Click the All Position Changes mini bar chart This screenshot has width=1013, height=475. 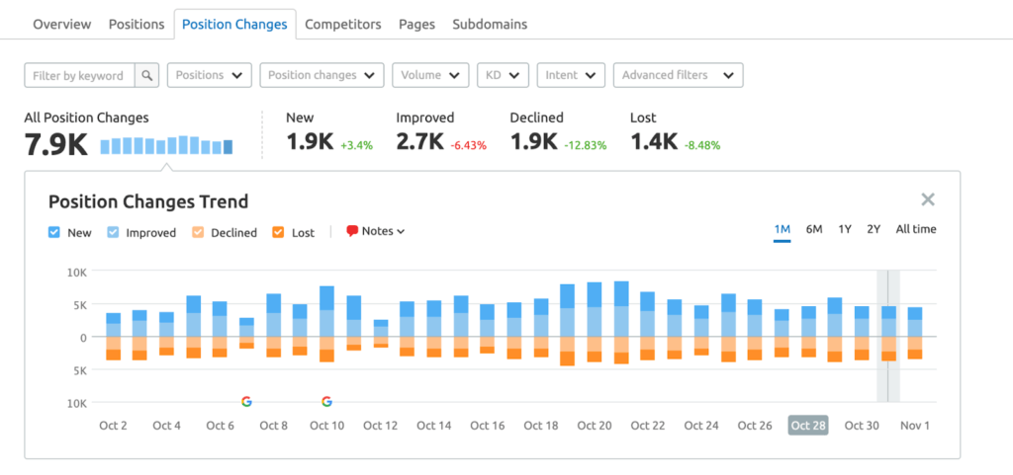[x=166, y=145]
